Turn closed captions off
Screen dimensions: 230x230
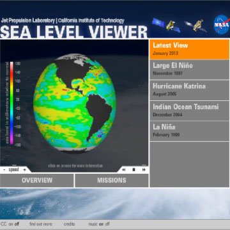tap(17, 224)
